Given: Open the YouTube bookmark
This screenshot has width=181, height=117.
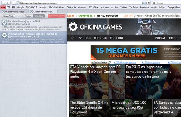Looking at the screenshot, I should click(x=133, y=7).
